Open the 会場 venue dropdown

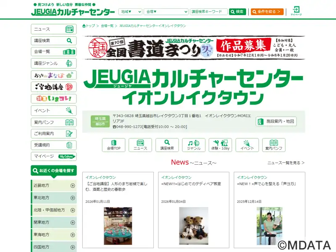(166, 12)
